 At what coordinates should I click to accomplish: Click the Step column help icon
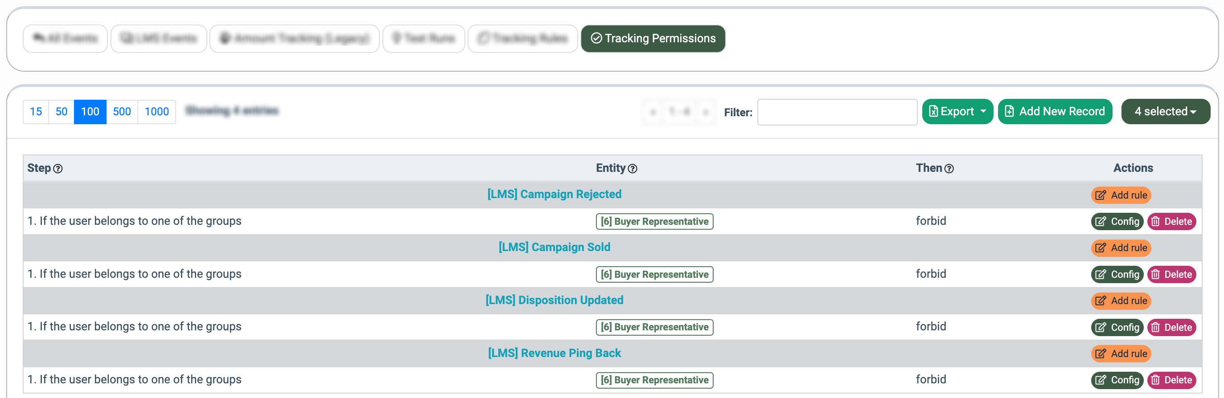[x=58, y=169]
